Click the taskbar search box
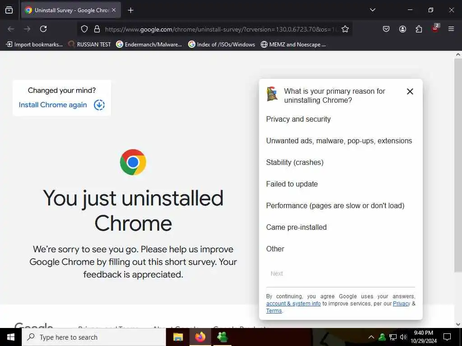The height and width of the screenshot is (346, 462). pyautogui.click(x=94, y=337)
